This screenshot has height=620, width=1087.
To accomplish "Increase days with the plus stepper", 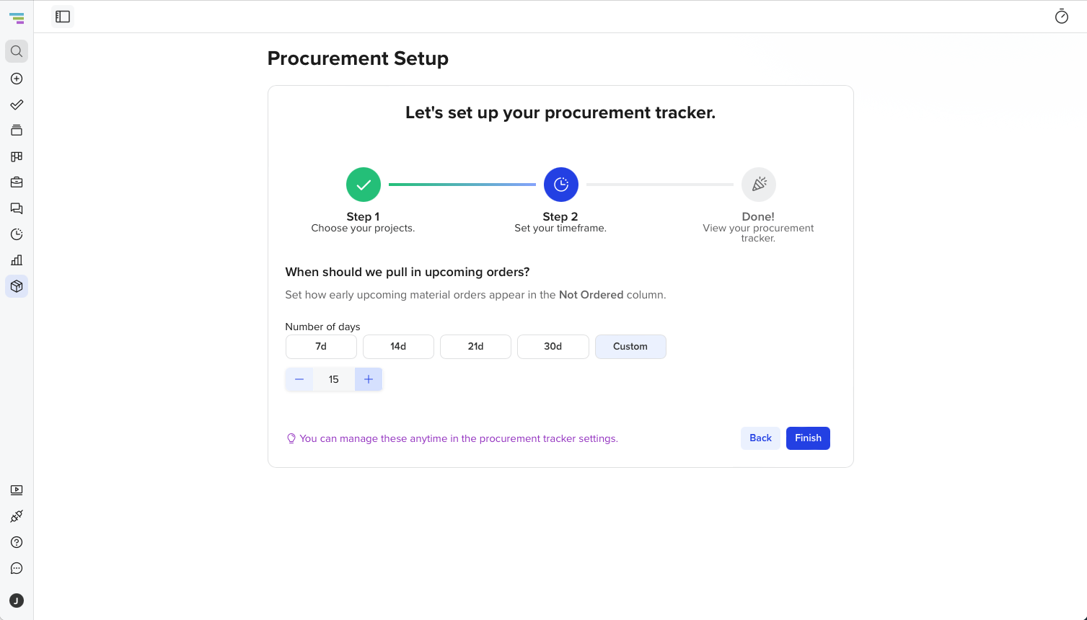I will 369,379.
